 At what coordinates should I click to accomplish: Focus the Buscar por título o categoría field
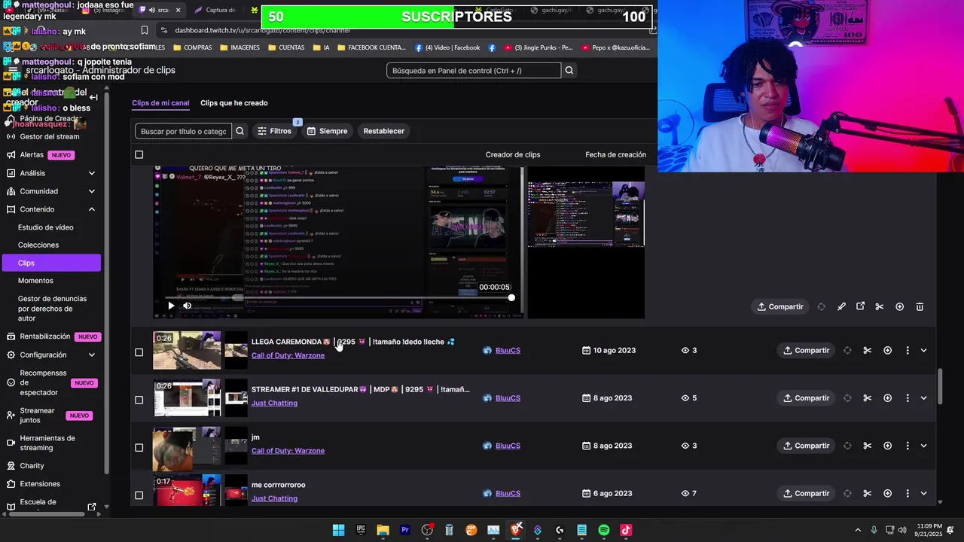183,131
